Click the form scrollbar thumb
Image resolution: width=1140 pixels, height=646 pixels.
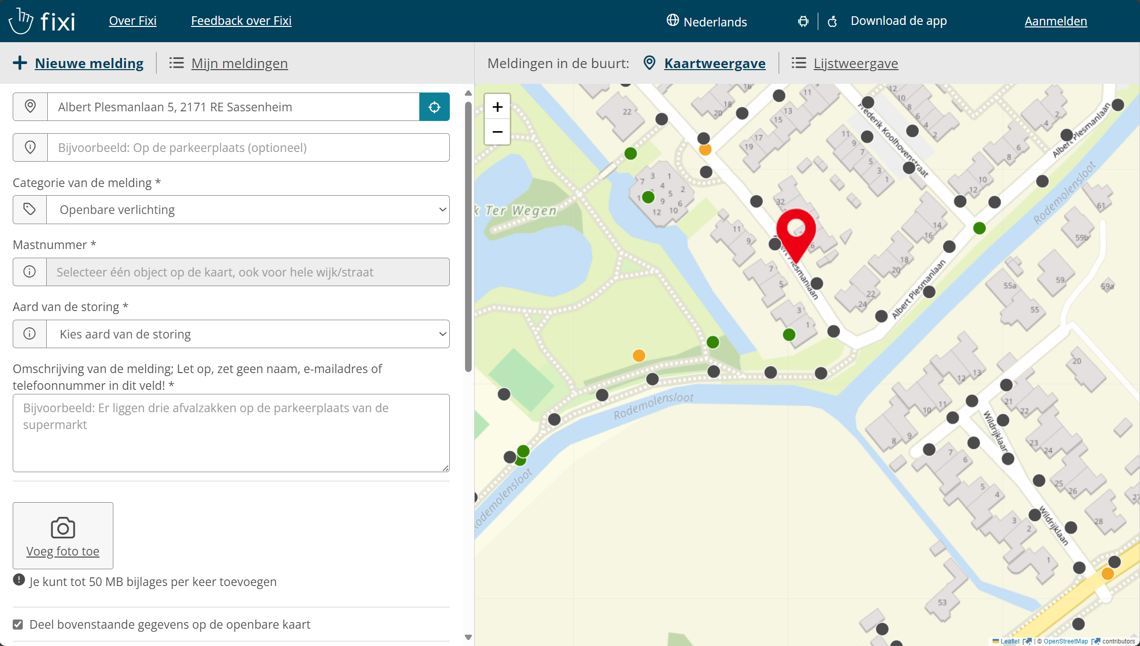tap(468, 236)
